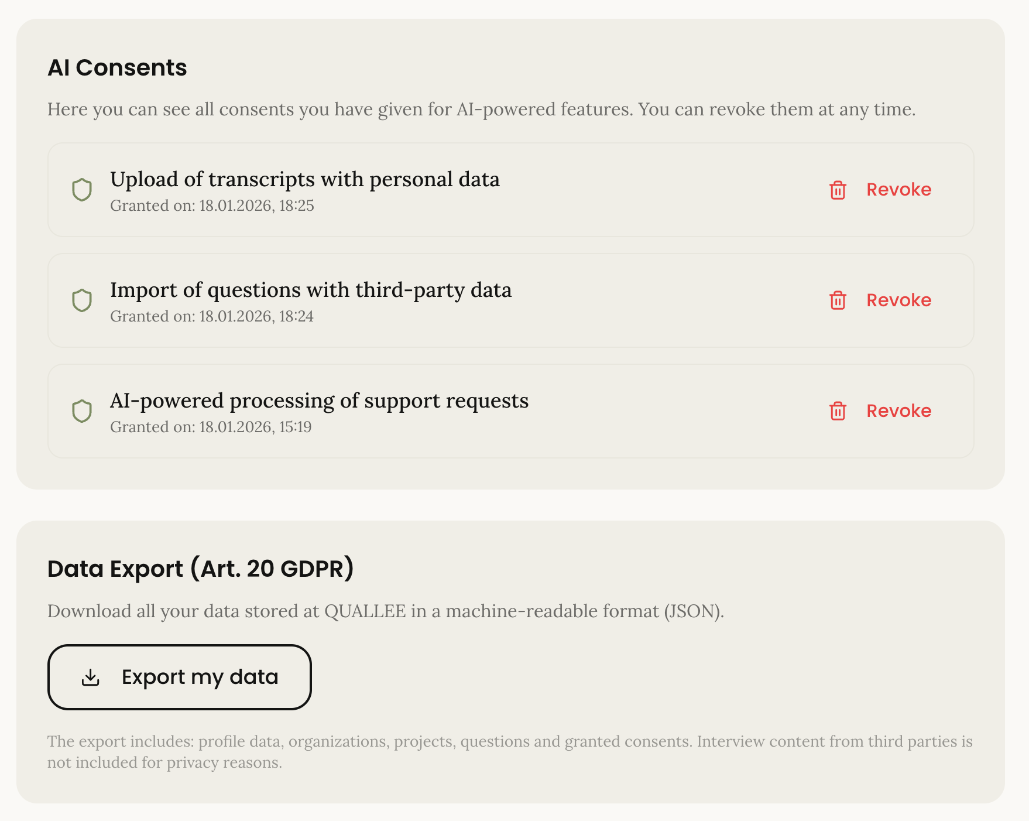The image size is (1029, 821).
Task: Click the Data Export (Art. 20 GDPR) heading
Action: [201, 569]
